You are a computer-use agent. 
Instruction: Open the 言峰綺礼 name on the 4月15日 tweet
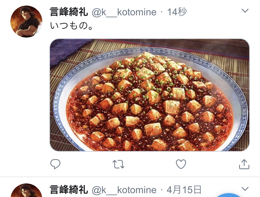[69, 190]
